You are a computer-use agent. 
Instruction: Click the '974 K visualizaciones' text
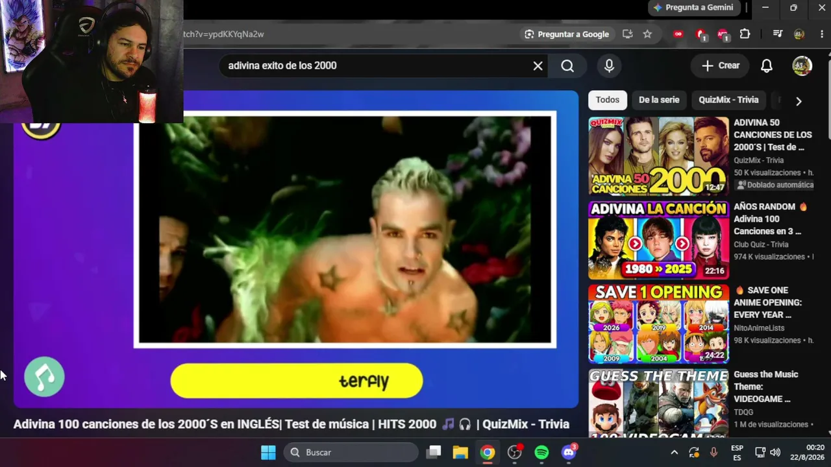[769, 257]
